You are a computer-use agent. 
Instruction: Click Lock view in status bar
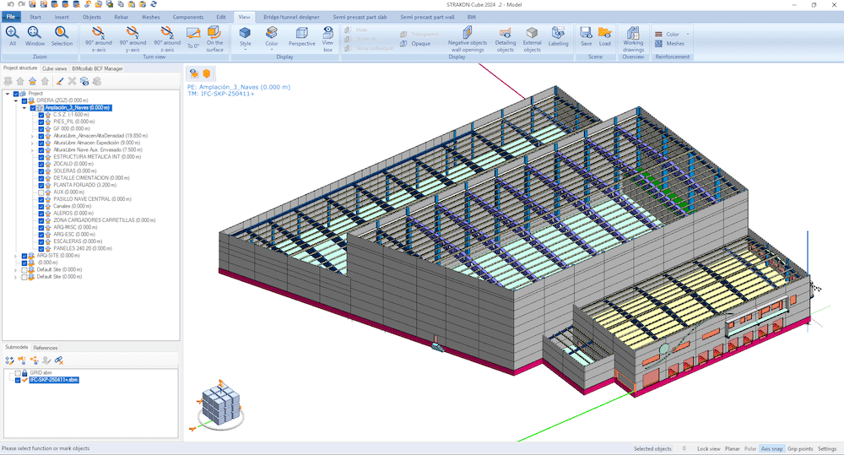[x=708, y=448]
